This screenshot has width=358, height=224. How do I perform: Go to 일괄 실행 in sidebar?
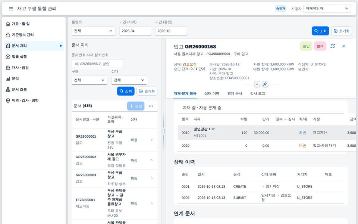coord(34,57)
